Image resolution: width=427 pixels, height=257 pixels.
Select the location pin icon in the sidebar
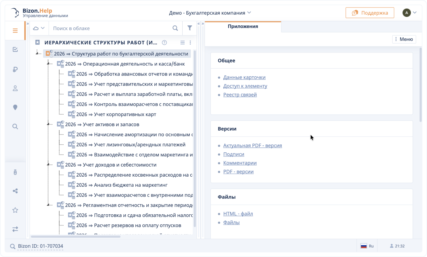pos(15,107)
